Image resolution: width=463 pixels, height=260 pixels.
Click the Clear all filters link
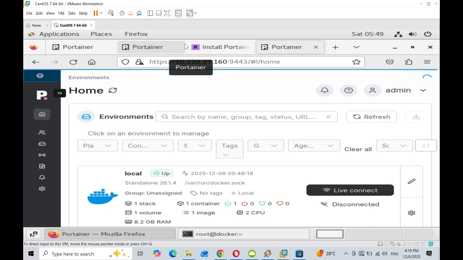(358, 149)
